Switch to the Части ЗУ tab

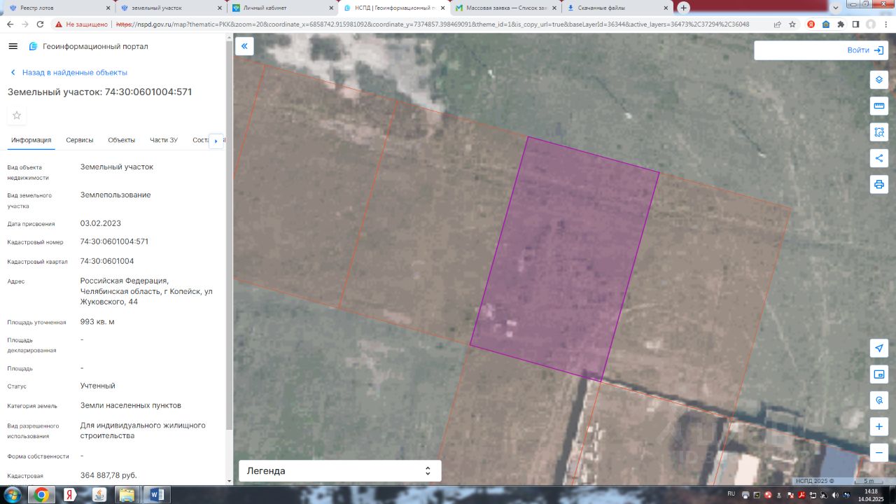(164, 140)
